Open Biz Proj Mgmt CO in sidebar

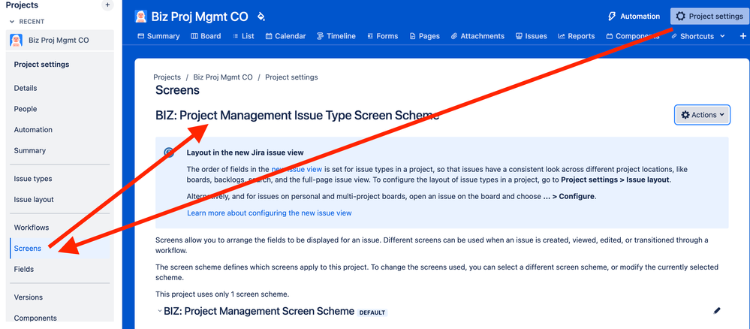click(60, 41)
